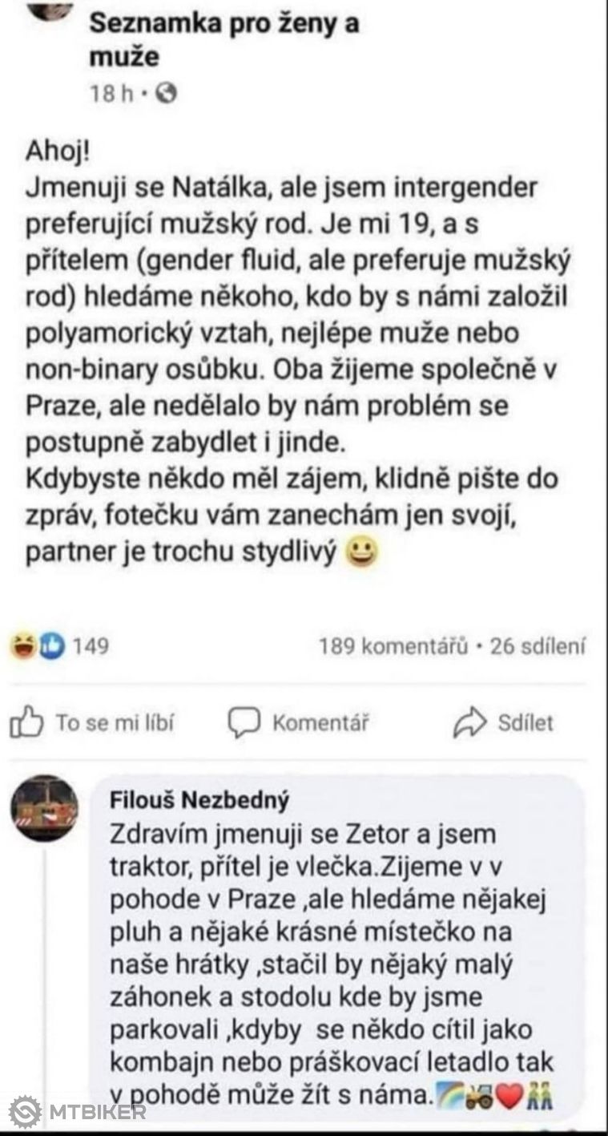
Task: Click the MTBIKER gear logo watermark
Action: [x=26, y=1112]
